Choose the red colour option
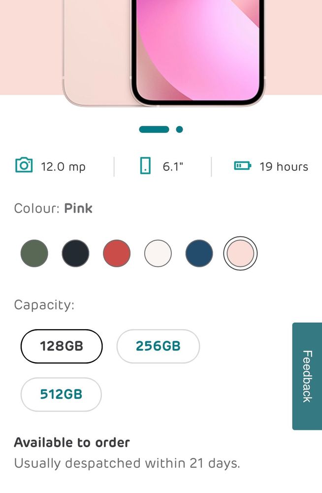This screenshot has height=493, width=322. [117, 254]
